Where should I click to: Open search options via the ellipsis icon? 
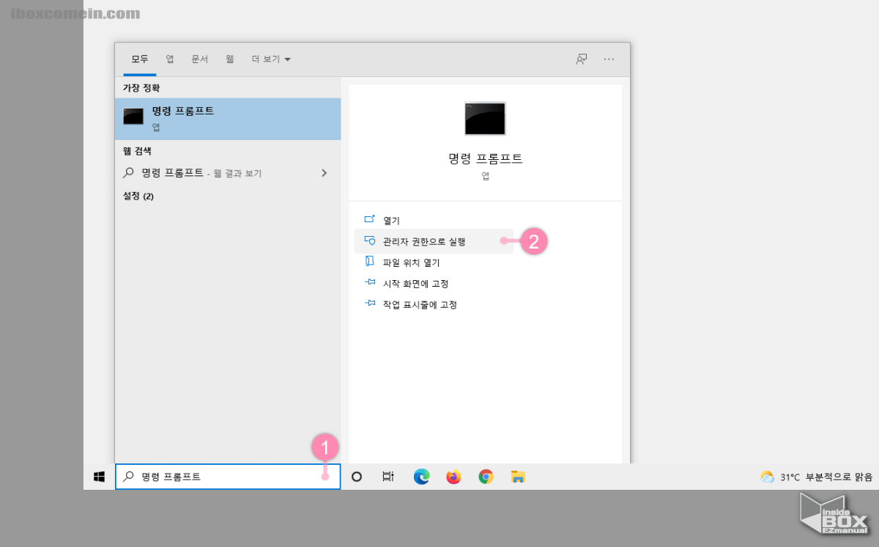[609, 59]
